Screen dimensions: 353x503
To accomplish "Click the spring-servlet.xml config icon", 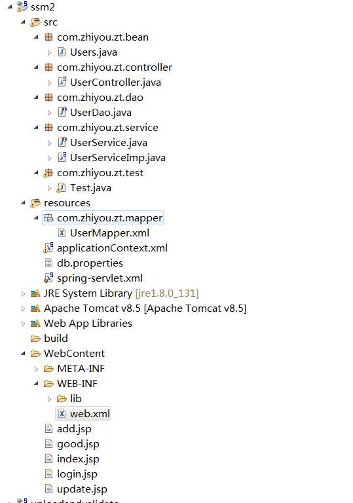I will tap(48, 278).
